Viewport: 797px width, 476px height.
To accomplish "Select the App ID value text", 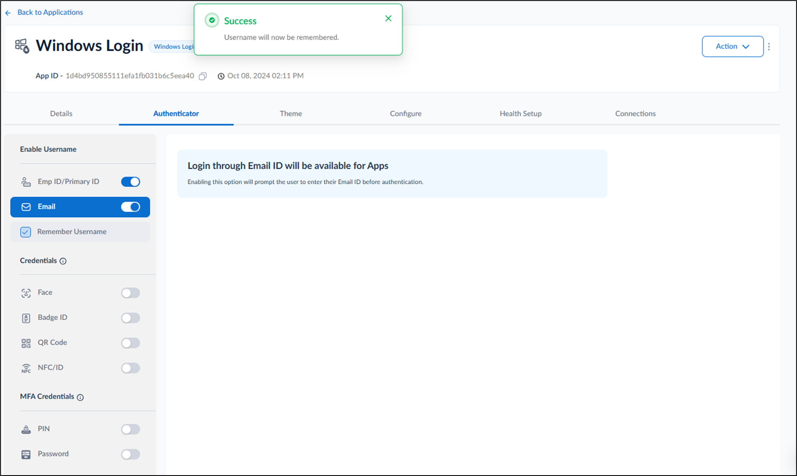I will pos(130,76).
